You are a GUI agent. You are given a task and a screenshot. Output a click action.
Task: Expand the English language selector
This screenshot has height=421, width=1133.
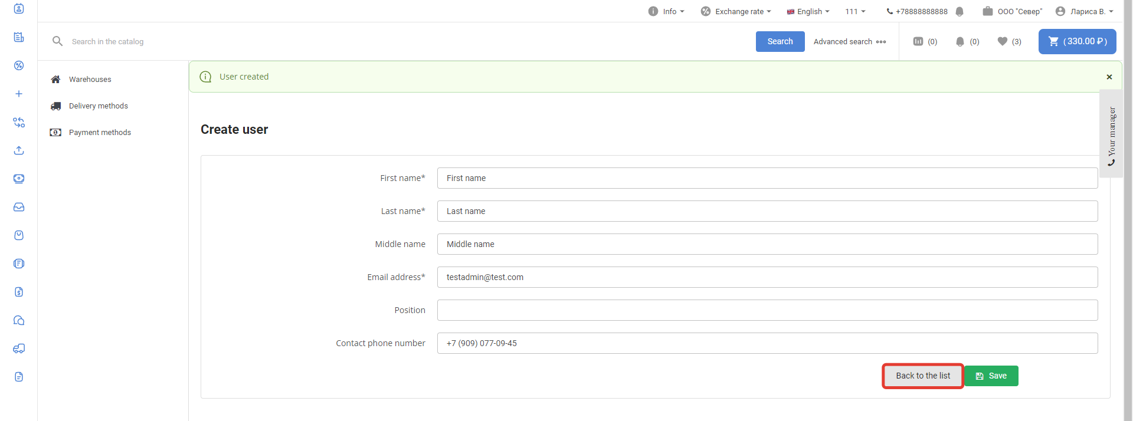click(808, 11)
